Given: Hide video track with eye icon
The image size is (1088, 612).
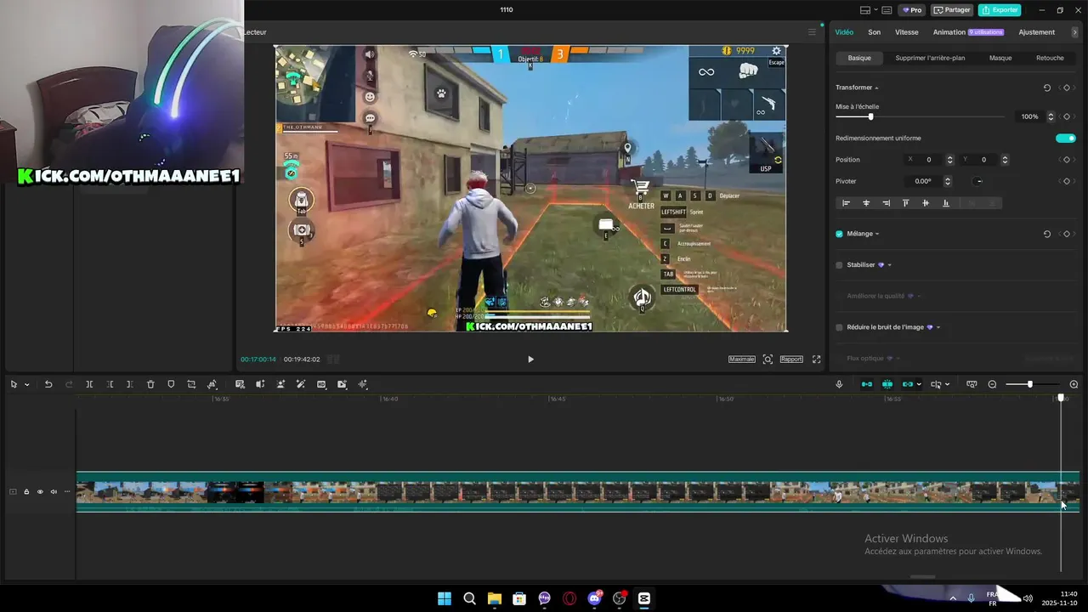Looking at the screenshot, I should click(40, 491).
